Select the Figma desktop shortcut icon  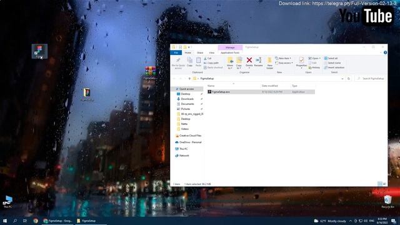(x=39, y=51)
